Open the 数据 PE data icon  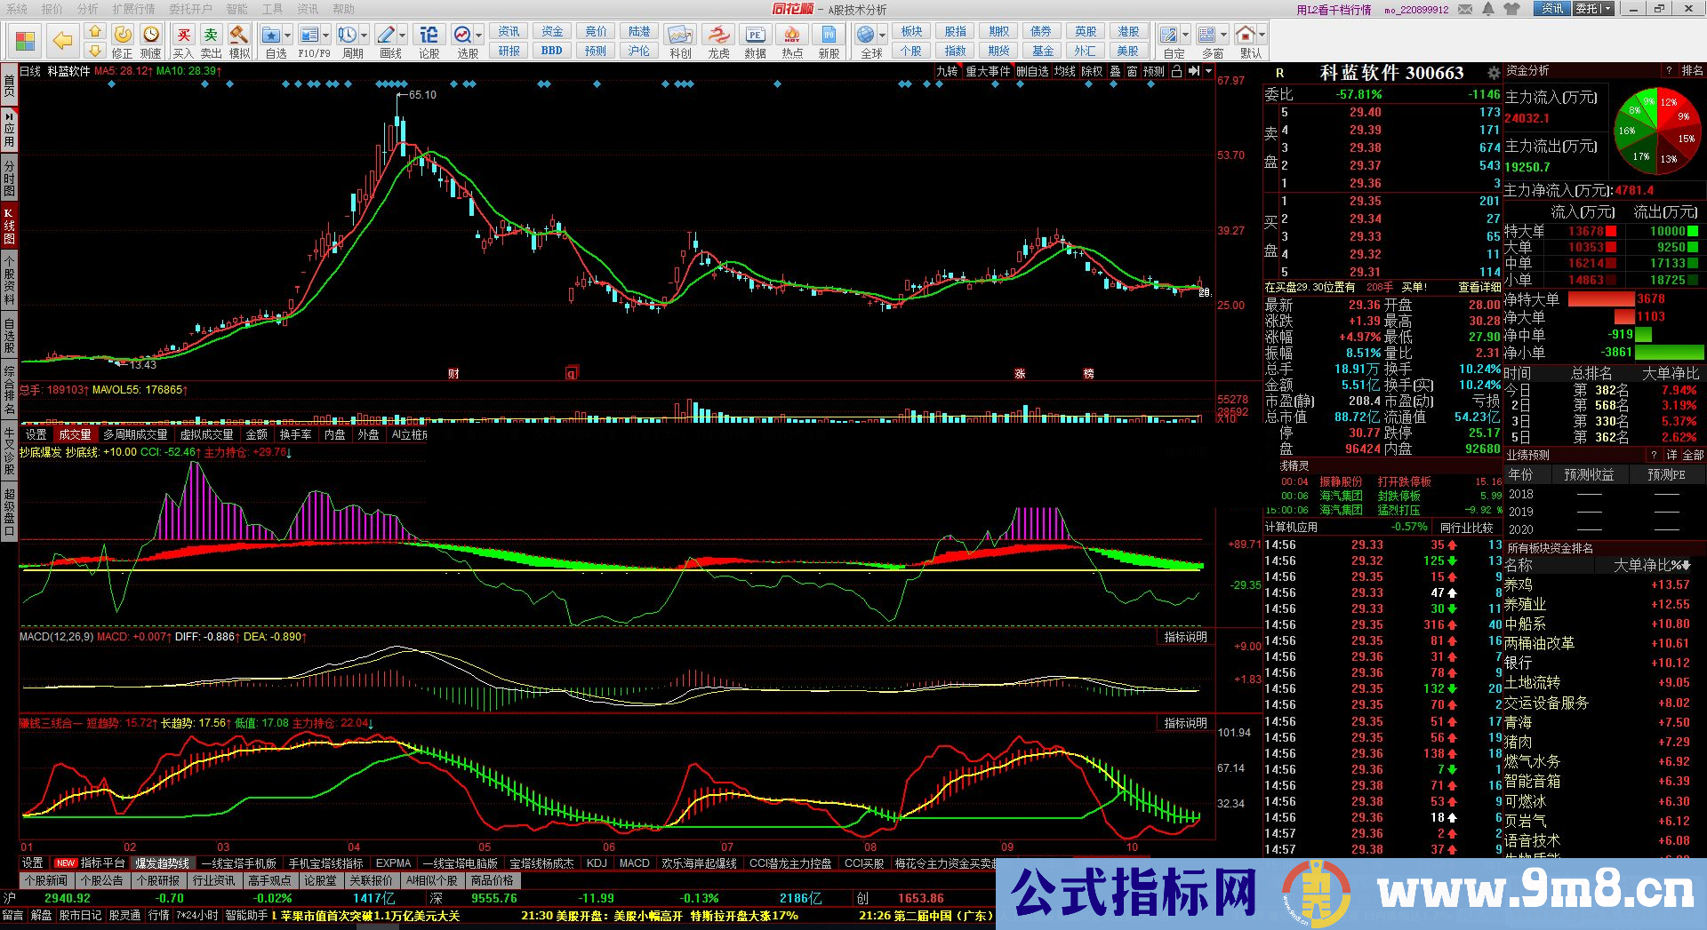755,35
